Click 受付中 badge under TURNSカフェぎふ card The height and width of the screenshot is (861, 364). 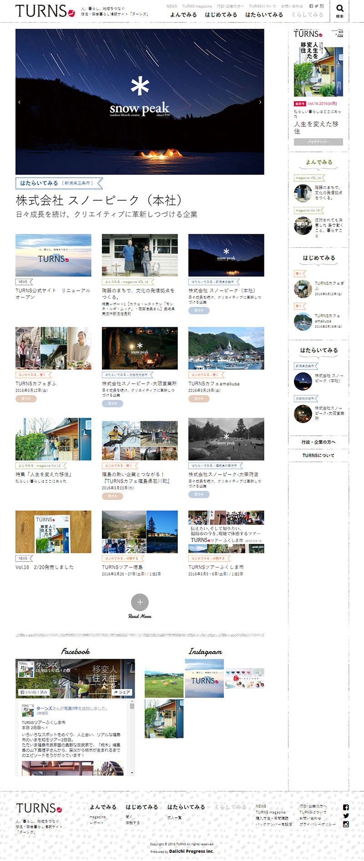coord(26,399)
